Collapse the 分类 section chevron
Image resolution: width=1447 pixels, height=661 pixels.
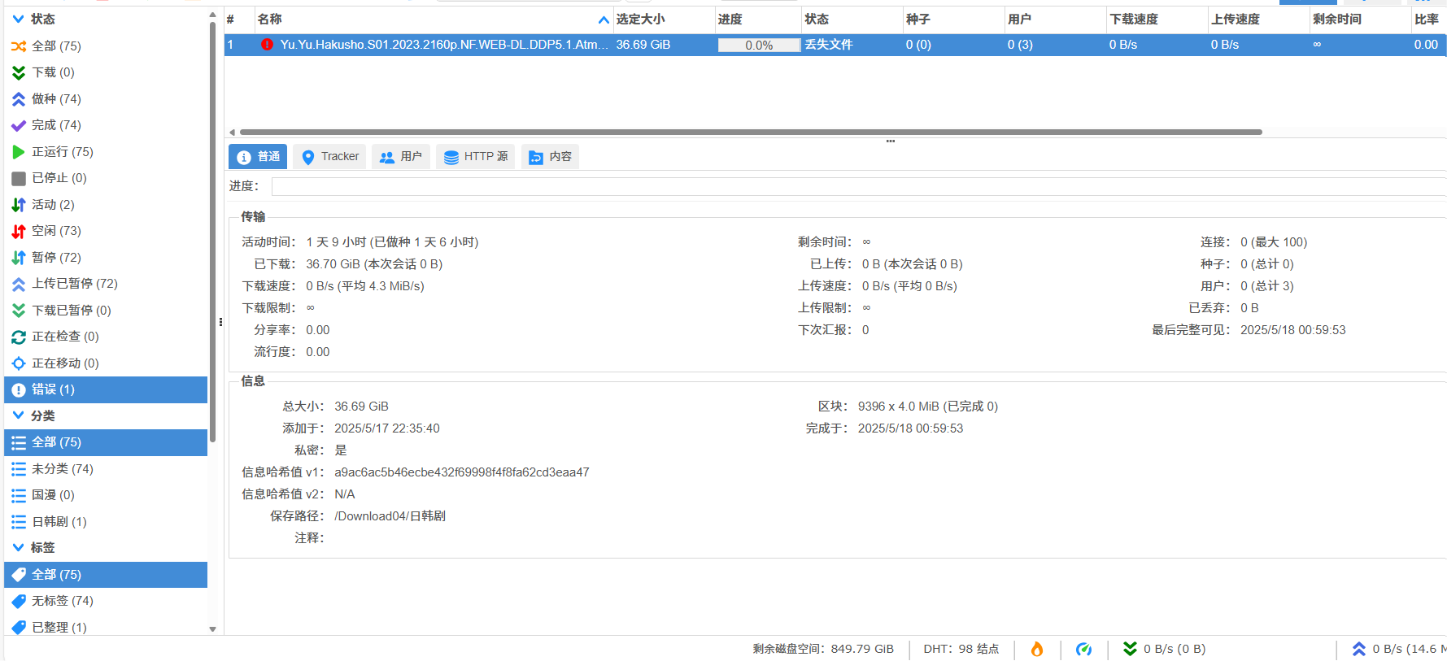click(x=18, y=415)
